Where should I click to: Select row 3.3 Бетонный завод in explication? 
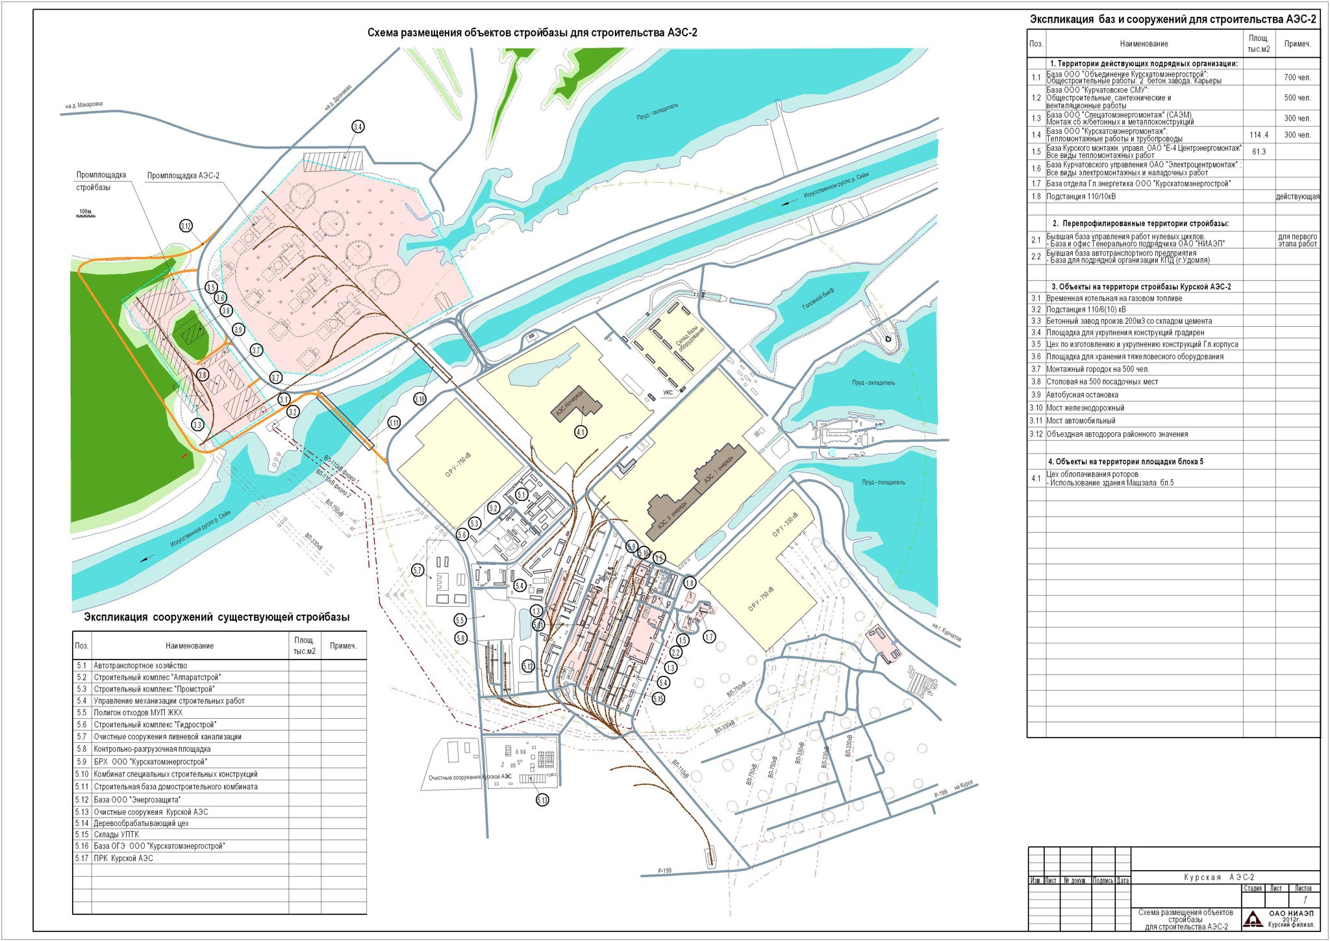pyautogui.click(x=1129, y=321)
